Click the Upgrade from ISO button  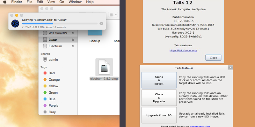(x=159, y=115)
